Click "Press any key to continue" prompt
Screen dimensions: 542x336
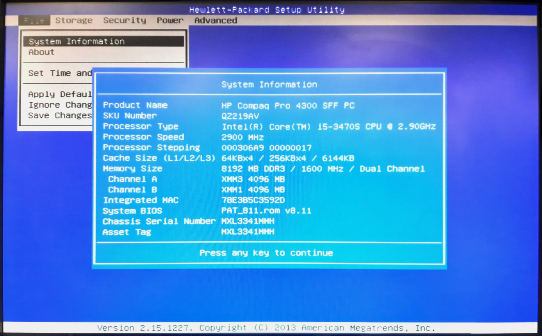click(266, 253)
